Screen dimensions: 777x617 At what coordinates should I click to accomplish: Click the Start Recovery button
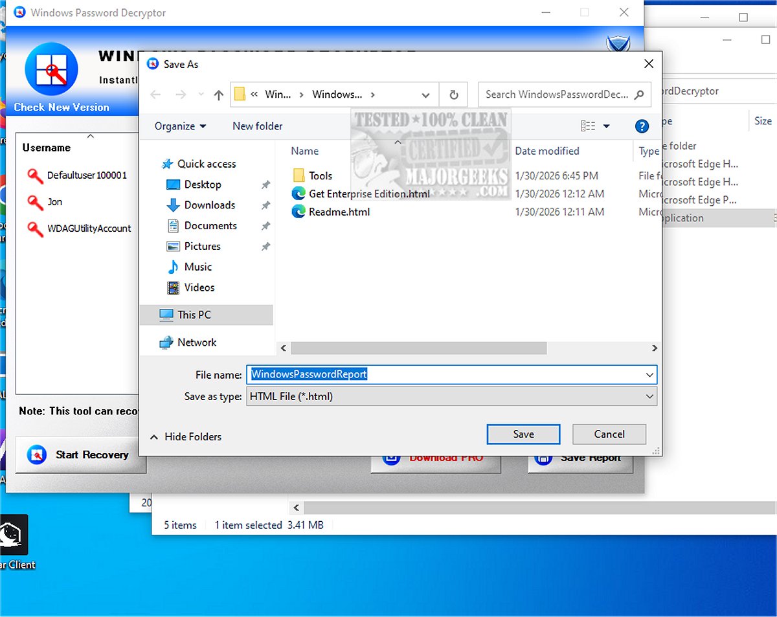click(81, 455)
